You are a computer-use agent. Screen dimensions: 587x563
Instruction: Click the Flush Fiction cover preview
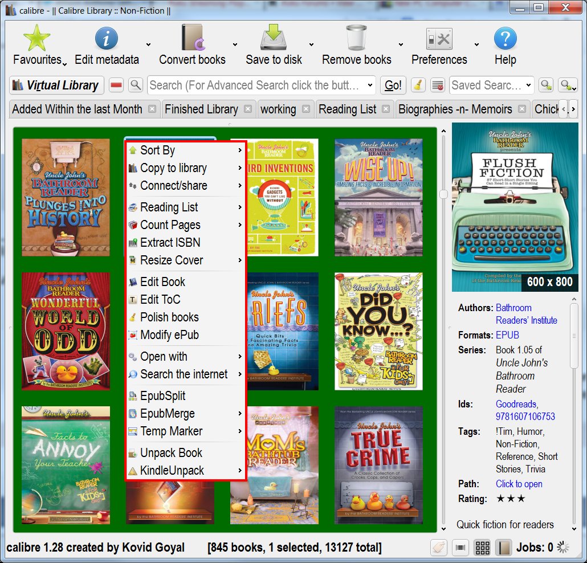click(515, 207)
